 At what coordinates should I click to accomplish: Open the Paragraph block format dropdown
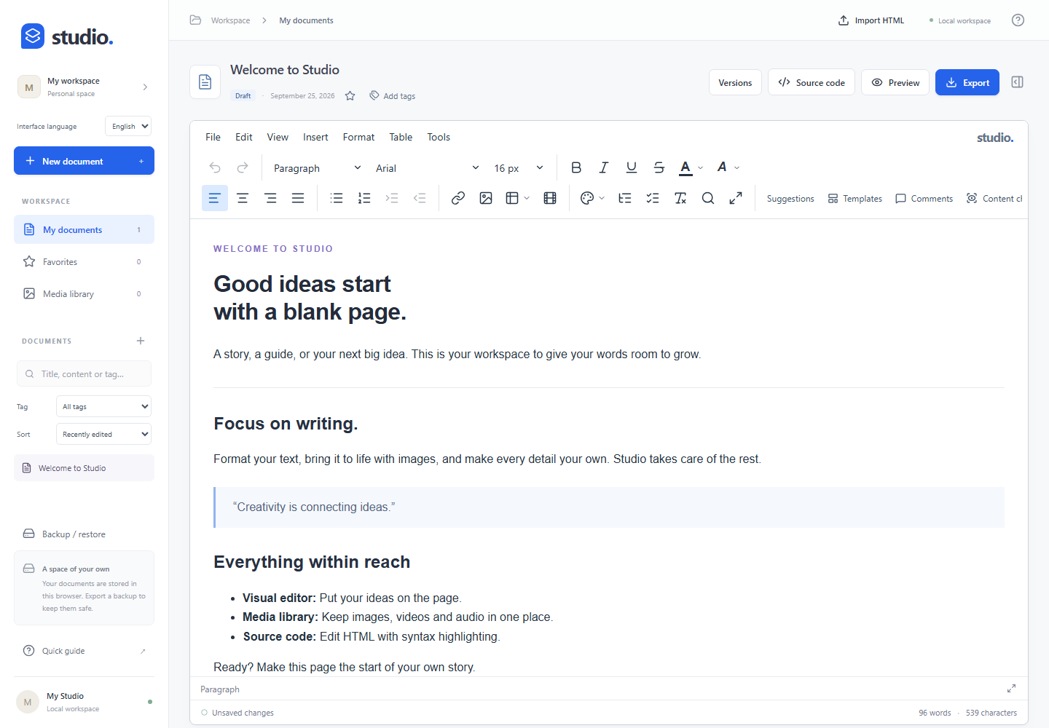pos(317,168)
